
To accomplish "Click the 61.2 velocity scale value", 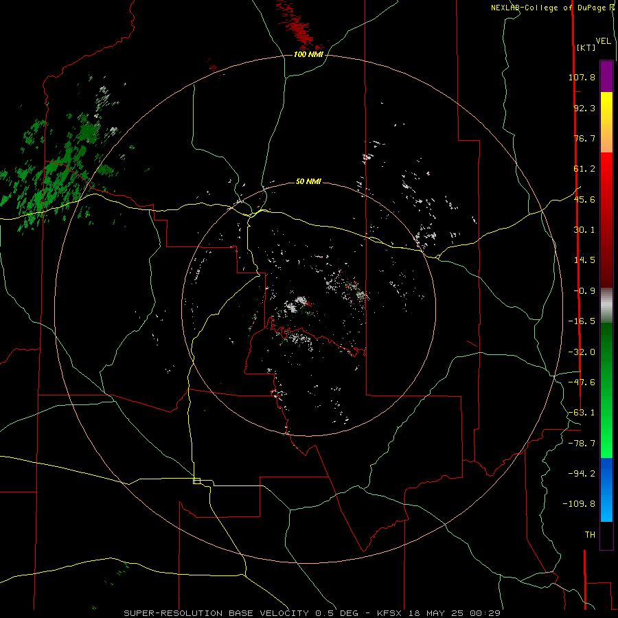I will pyautogui.click(x=584, y=169).
